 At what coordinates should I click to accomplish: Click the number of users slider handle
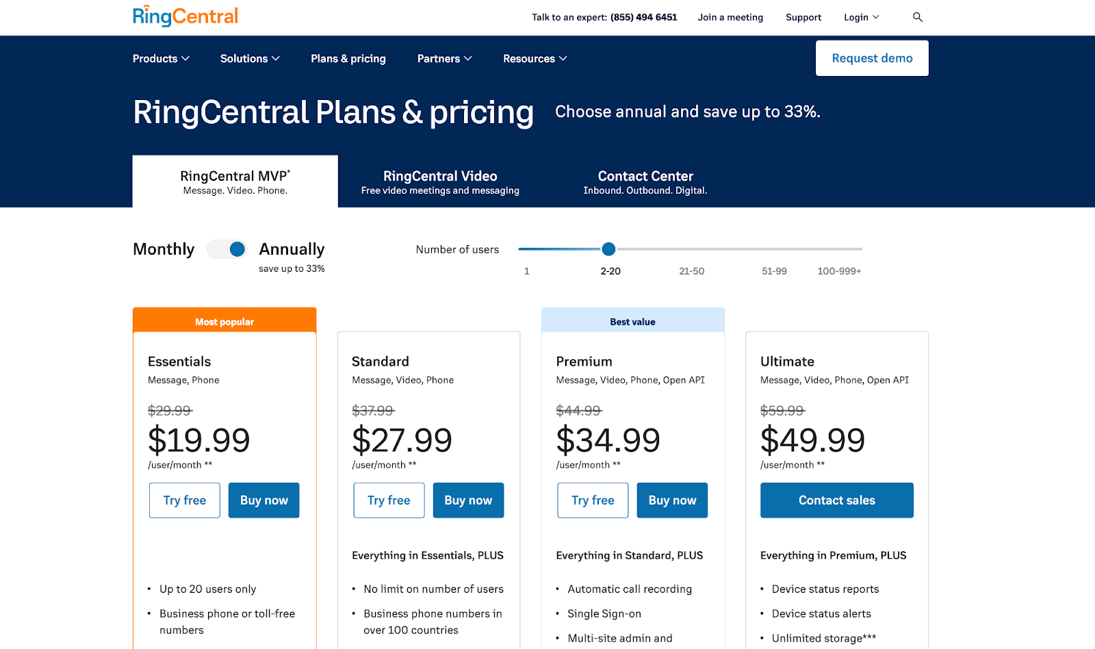(x=608, y=249)
